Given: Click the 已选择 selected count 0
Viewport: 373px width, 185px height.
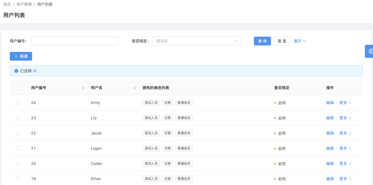Looking at the screenshot, I should 35,71.
